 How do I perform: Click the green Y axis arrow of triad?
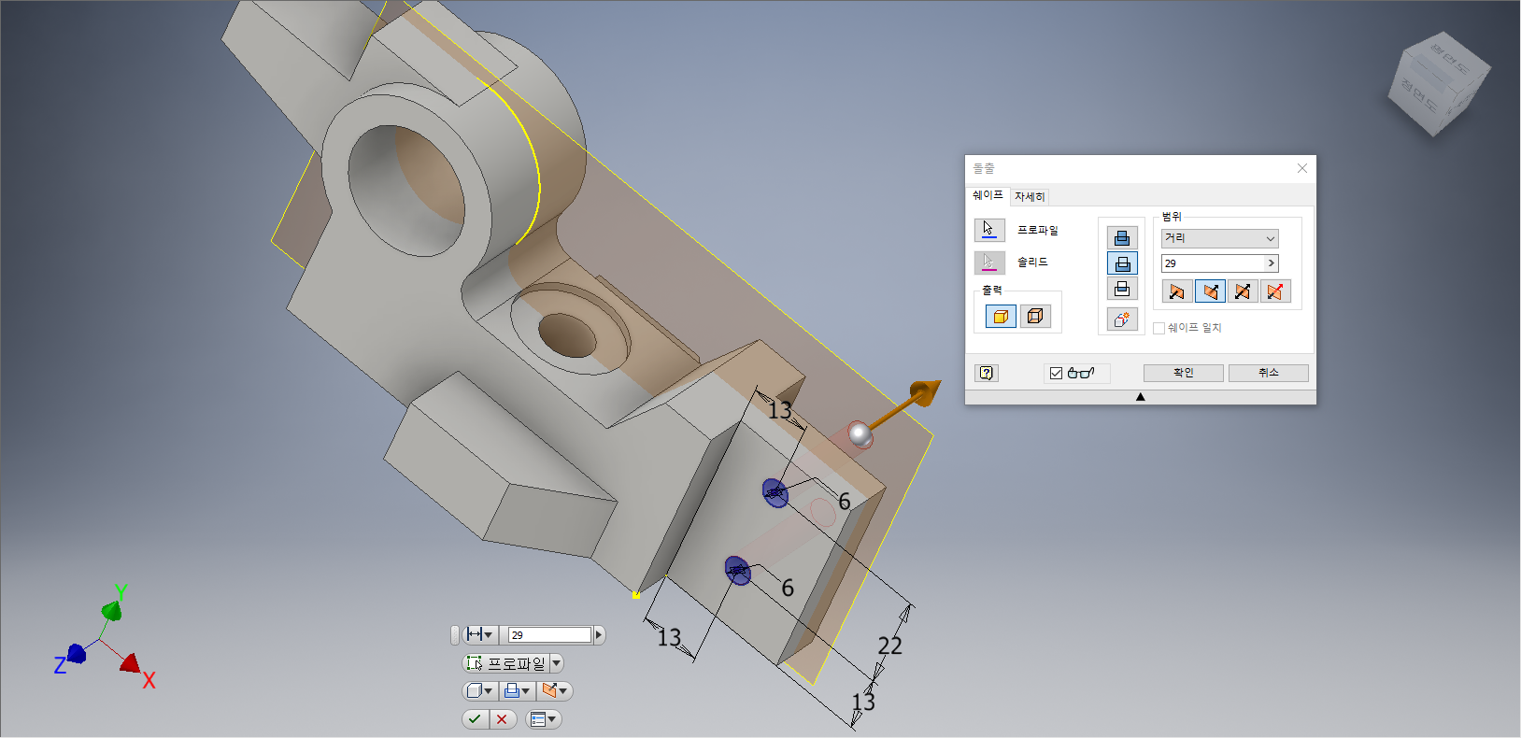112,611
